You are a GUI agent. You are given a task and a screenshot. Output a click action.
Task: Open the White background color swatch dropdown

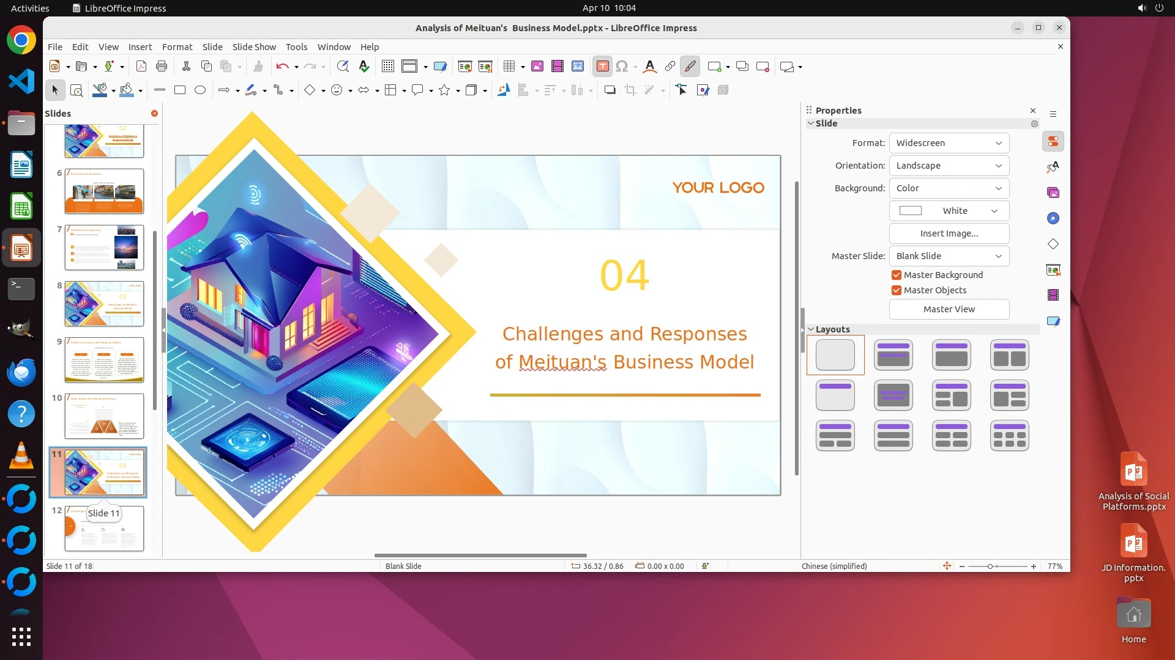[x=949, y=211]
